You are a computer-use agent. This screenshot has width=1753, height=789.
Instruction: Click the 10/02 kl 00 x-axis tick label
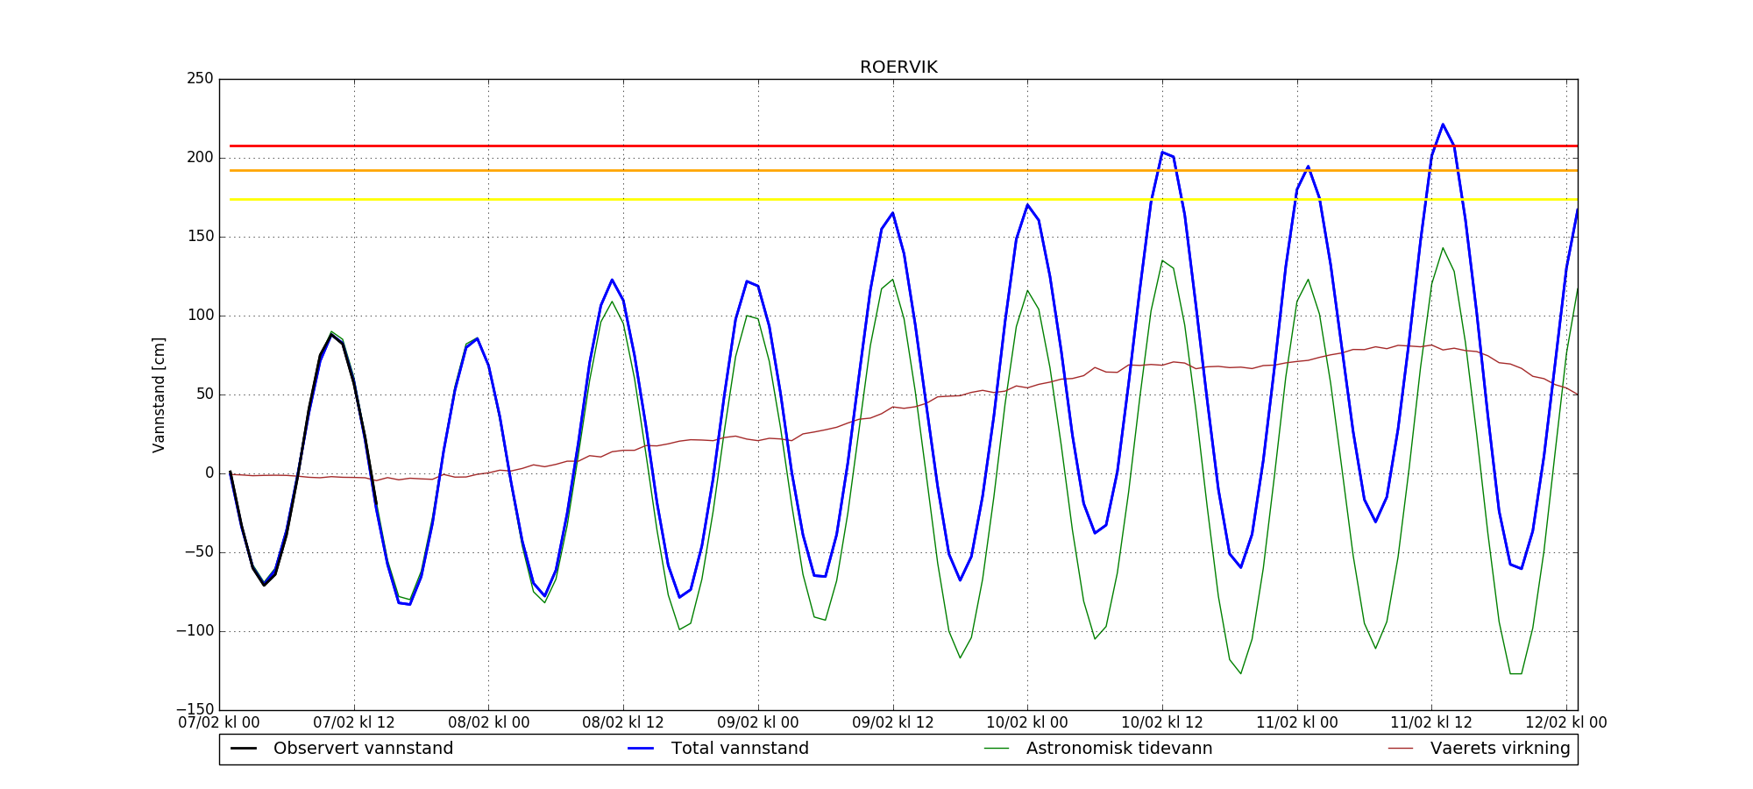coord(1027,723)
